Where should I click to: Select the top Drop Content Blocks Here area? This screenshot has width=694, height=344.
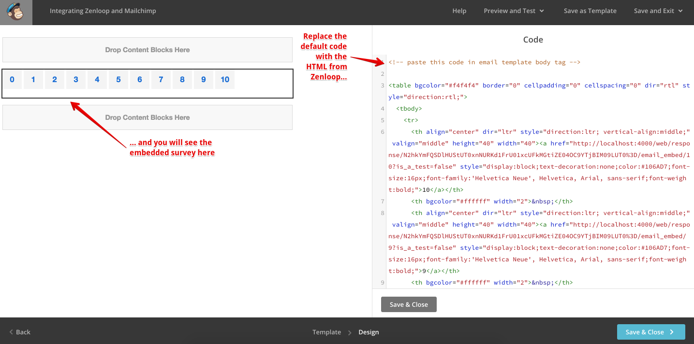click(x=148, y=50)
